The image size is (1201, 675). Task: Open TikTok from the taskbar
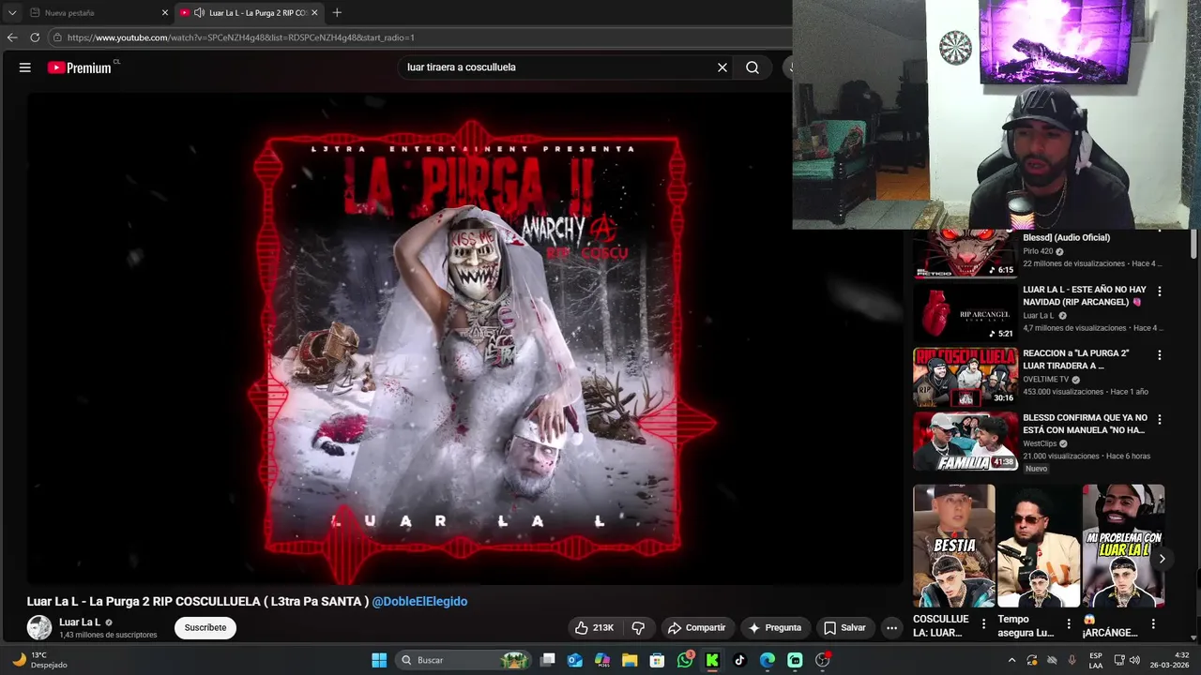point(739,660)
